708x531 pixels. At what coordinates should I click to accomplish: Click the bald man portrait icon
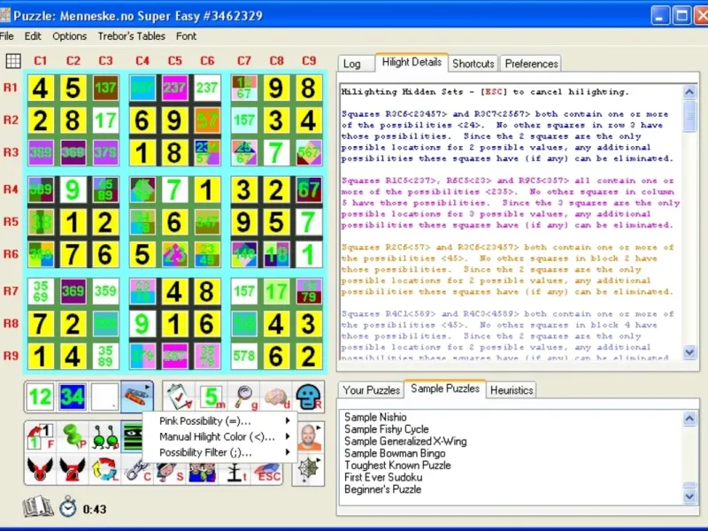point(309,437)
